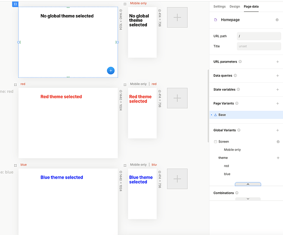The width and height of the screenshot is (283, 235).
Task: Expand the Combinations section with down chevron
Action: pos(248,199)
